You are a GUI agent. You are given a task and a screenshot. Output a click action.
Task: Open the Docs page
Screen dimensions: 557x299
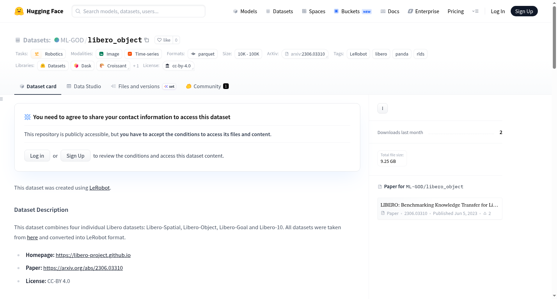390,11
